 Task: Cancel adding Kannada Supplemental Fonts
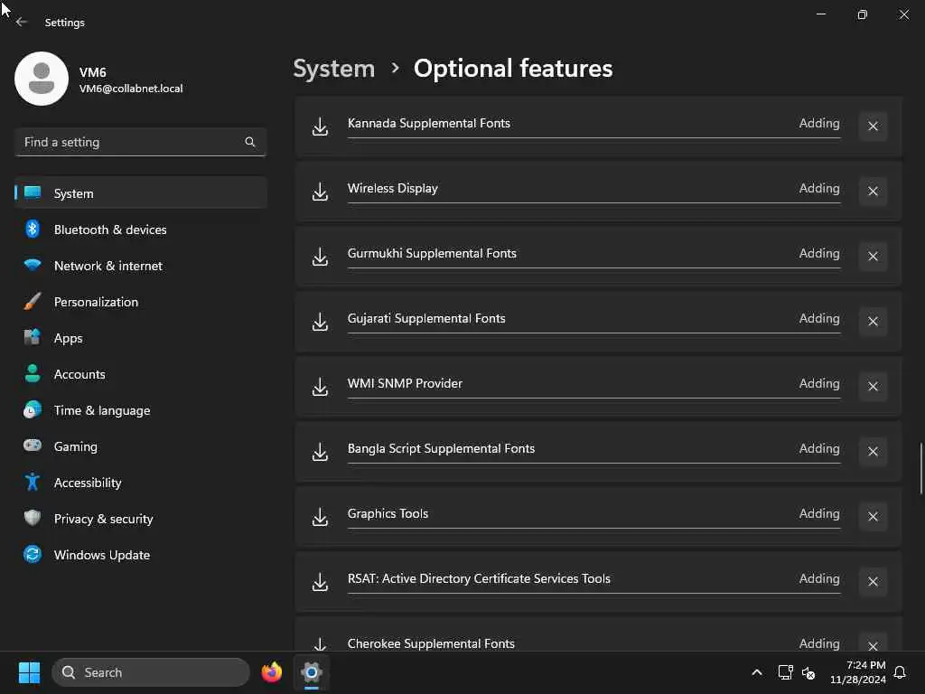point(873,127)
